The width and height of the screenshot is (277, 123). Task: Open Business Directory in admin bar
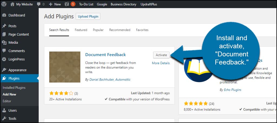point(123,4)
